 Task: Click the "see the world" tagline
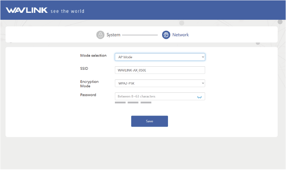click(67, 11)
